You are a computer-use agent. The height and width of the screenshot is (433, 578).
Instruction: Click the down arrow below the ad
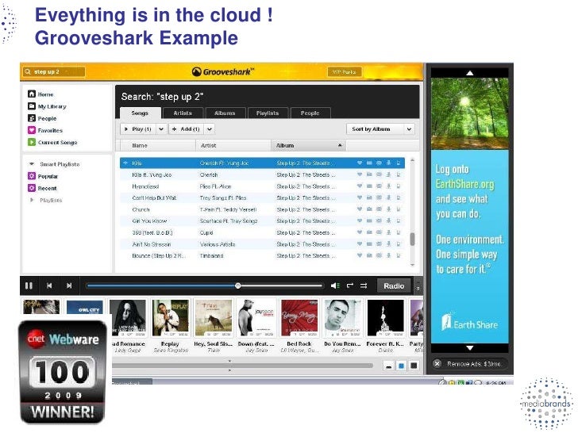(x=470, y=348)
